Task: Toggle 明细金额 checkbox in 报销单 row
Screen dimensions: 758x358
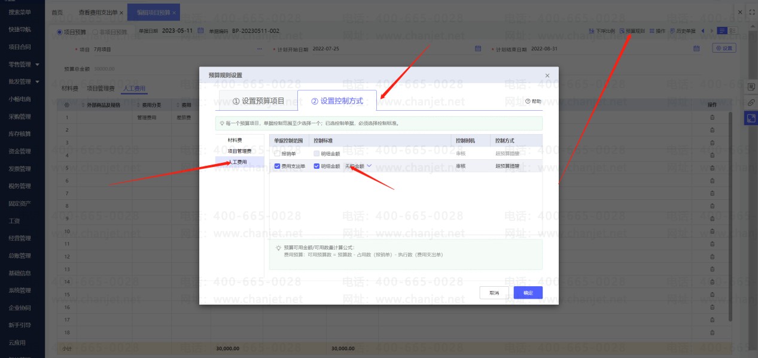Action: pos(317,154)
